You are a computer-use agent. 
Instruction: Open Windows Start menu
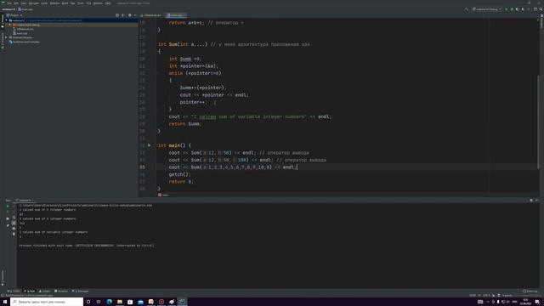(x=5, y=302)
